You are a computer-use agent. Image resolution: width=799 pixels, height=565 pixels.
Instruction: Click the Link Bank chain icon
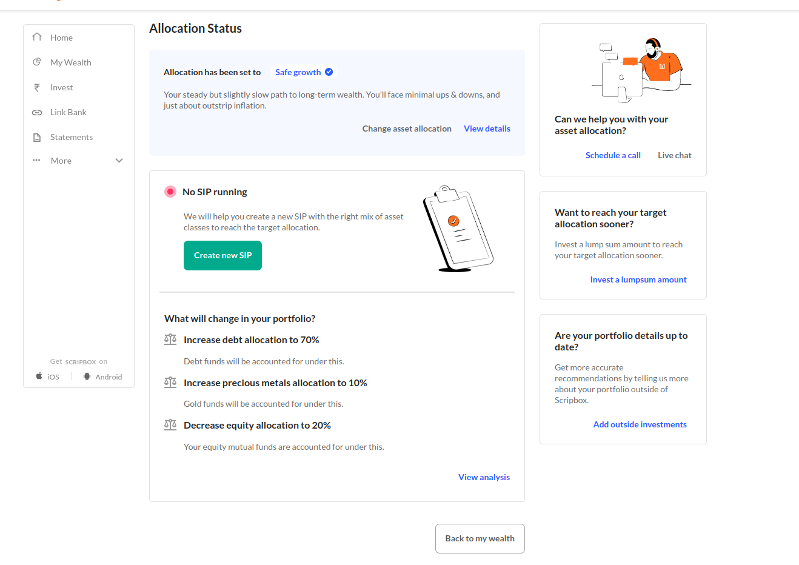pos(37,112)
